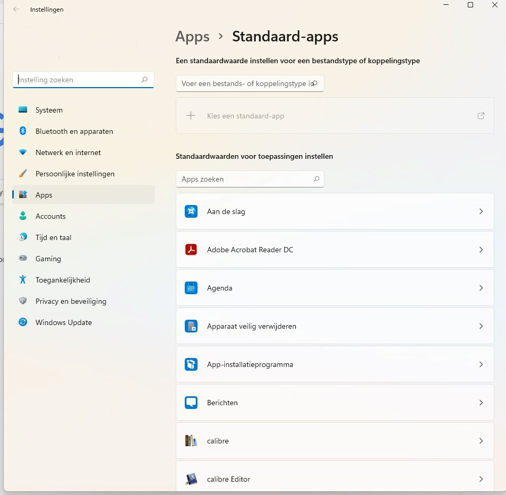Click the Adobe Acrobat Reader DC label
The image size is (506, 495).
pos(250,250)
